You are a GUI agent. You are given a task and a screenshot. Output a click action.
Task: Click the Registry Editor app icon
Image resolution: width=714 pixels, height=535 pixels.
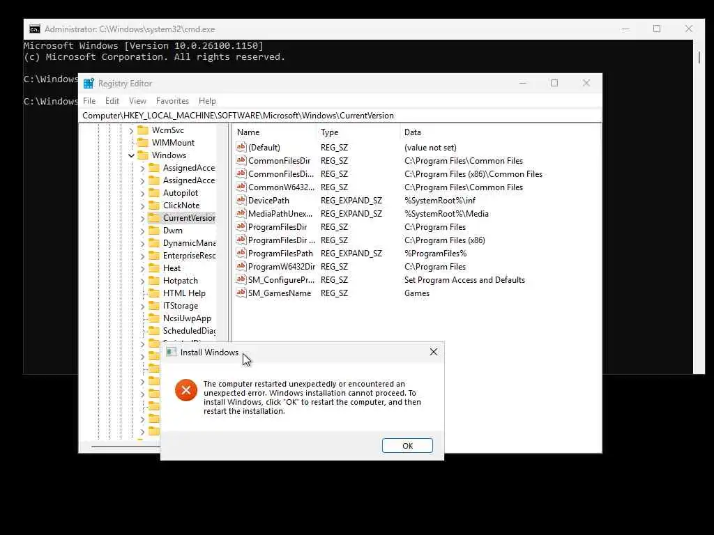89,84
